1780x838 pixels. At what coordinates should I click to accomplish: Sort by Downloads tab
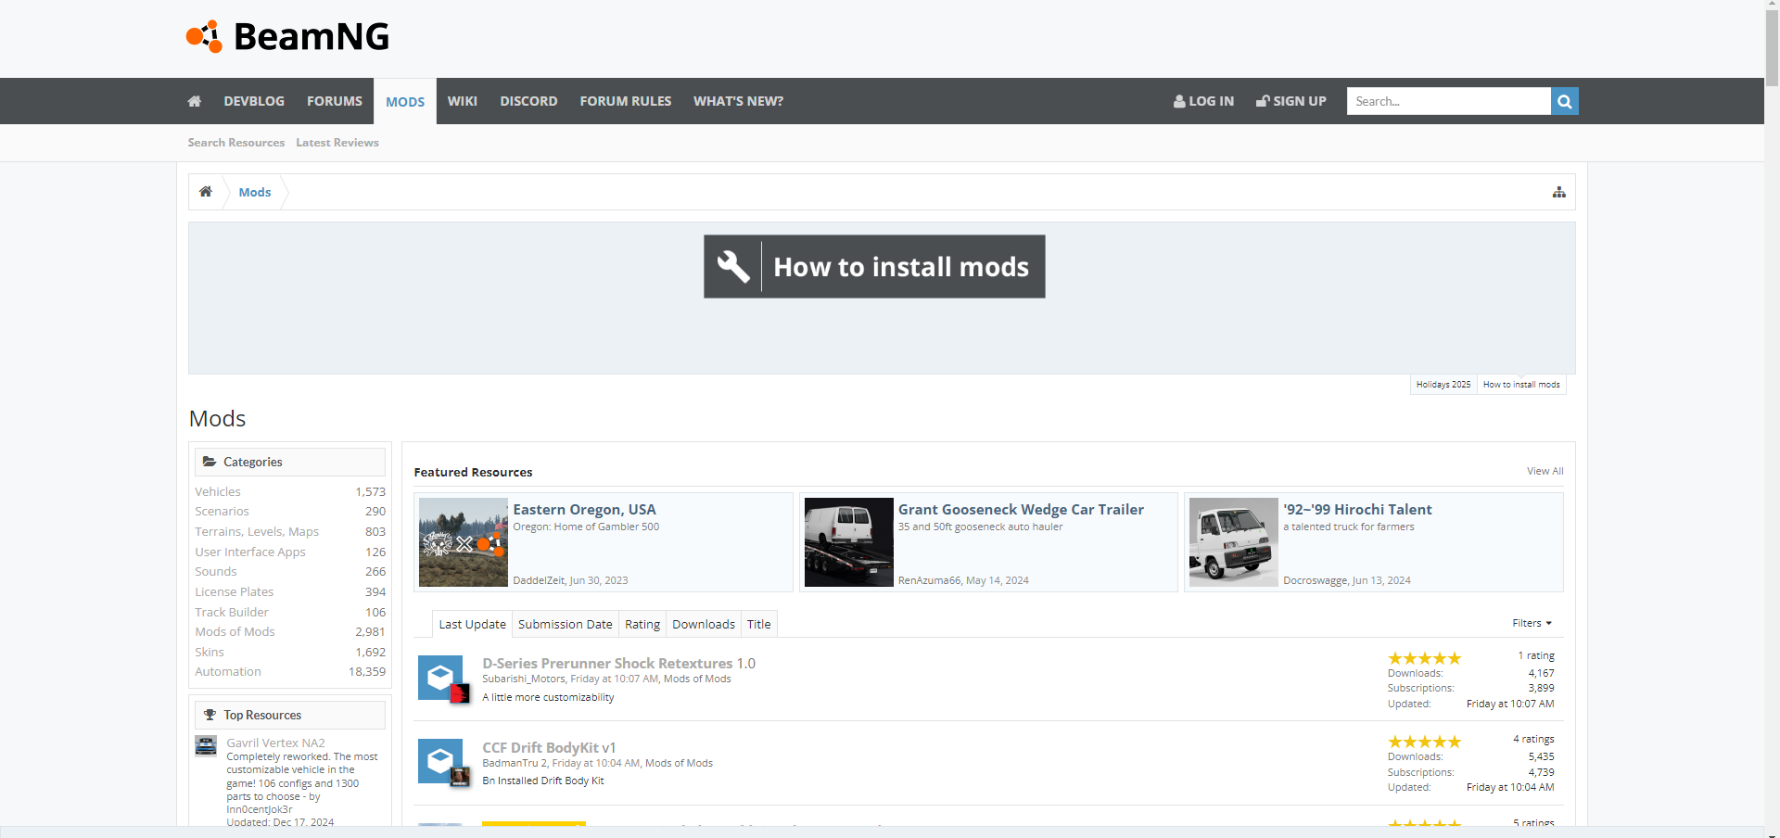[x=704, y=625]
